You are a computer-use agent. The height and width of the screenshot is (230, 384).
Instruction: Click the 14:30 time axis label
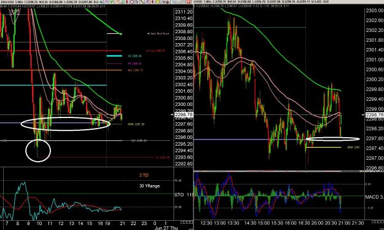[x=250, y=223]
